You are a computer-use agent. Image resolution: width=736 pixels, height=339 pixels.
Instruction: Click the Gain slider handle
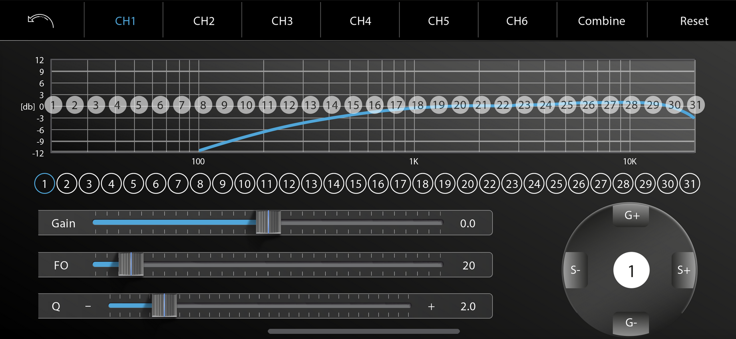[x=269, y=222]
